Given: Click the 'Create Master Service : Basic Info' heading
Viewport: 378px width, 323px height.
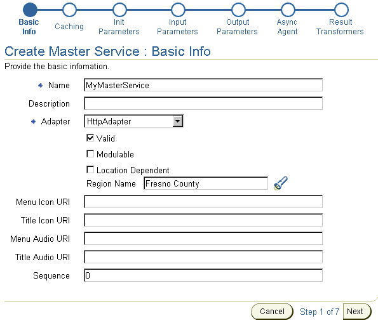Looking at the screenshot, I should pyautogui.click(x=107, y=51).
